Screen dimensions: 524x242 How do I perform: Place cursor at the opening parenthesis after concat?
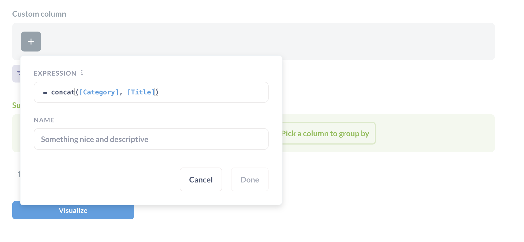[77, 92]
